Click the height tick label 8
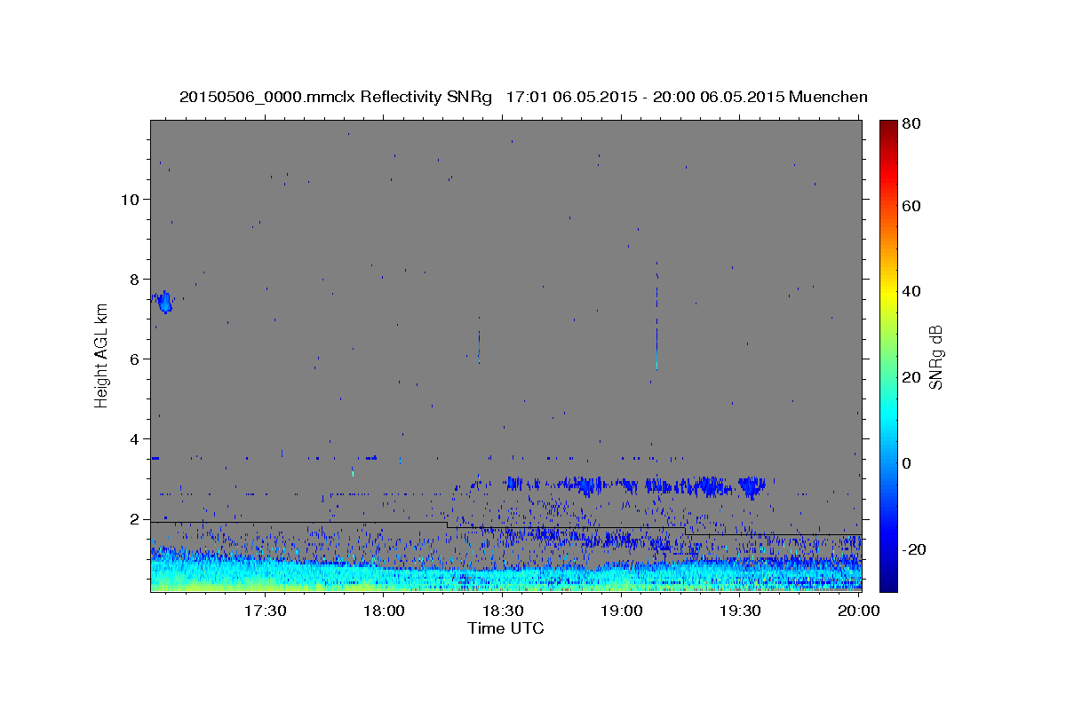1066x710 pixels. [x=135, y=279]
